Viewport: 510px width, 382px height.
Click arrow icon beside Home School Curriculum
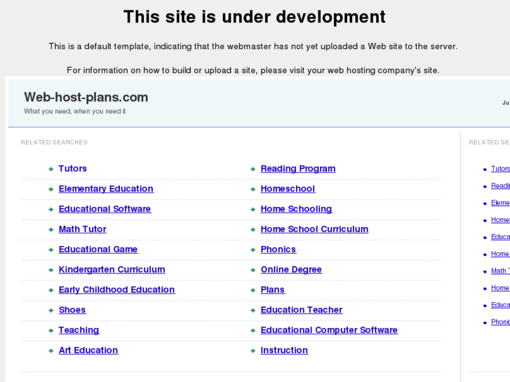coord(253,229)
